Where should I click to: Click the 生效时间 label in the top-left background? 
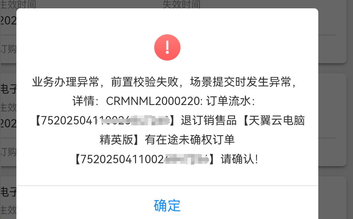[18, 4]
